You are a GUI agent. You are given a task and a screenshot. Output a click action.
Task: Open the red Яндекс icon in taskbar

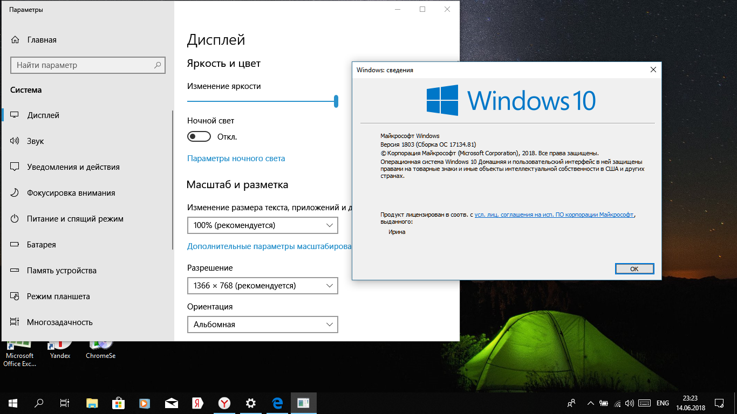click(197, 403)
